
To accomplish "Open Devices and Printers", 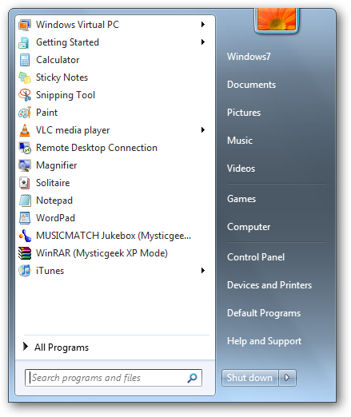I will pyautogui.click(x=269, y=285).
